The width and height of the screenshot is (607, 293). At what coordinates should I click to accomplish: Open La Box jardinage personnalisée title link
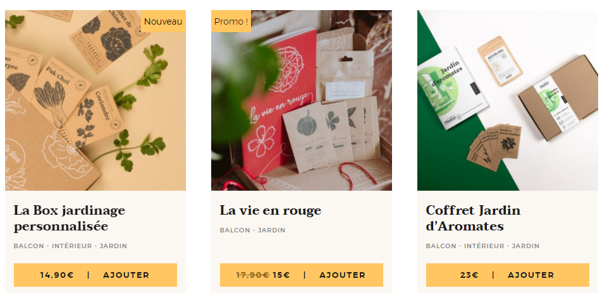pos(70,218)
